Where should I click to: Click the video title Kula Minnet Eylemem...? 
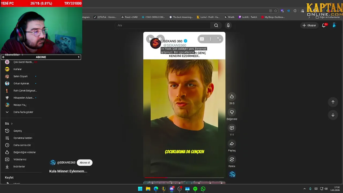click(x=68, y=171)
